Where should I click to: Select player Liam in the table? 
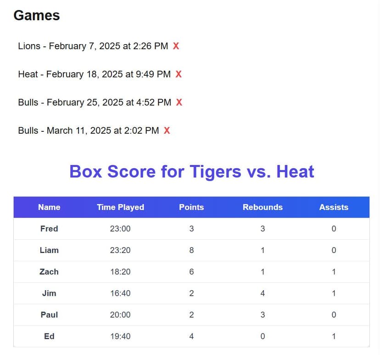tap(49, 250)
